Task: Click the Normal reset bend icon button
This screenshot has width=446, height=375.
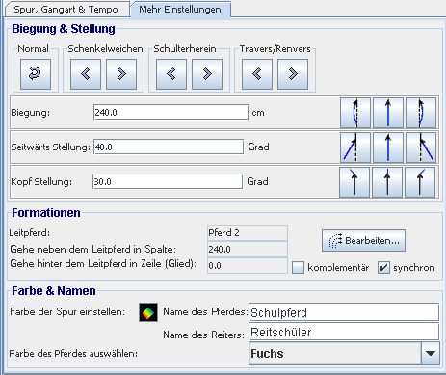Action: (36, 74)
